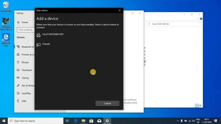
Task: Open the Windows Start menu
Action: (4, 121)
